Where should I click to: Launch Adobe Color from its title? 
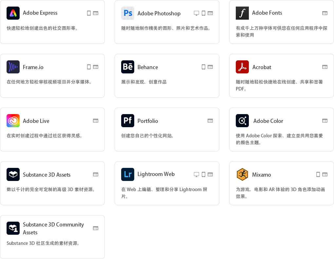point(268,121)
